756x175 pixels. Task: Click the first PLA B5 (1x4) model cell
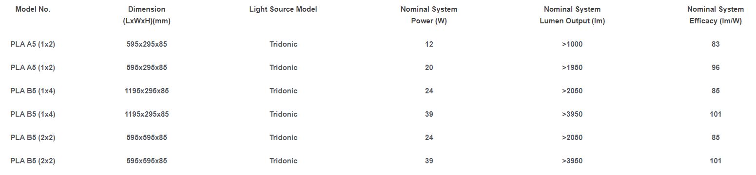[x=33, y=91]
